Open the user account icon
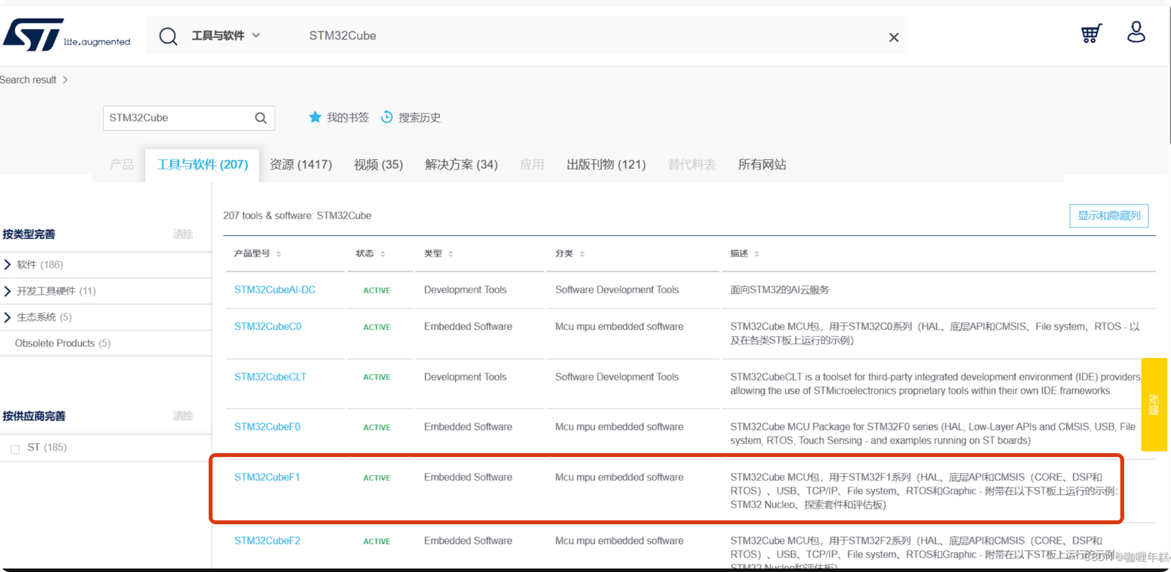Viewport: 1171px width, 572px height. click(x=1136, y=32)
